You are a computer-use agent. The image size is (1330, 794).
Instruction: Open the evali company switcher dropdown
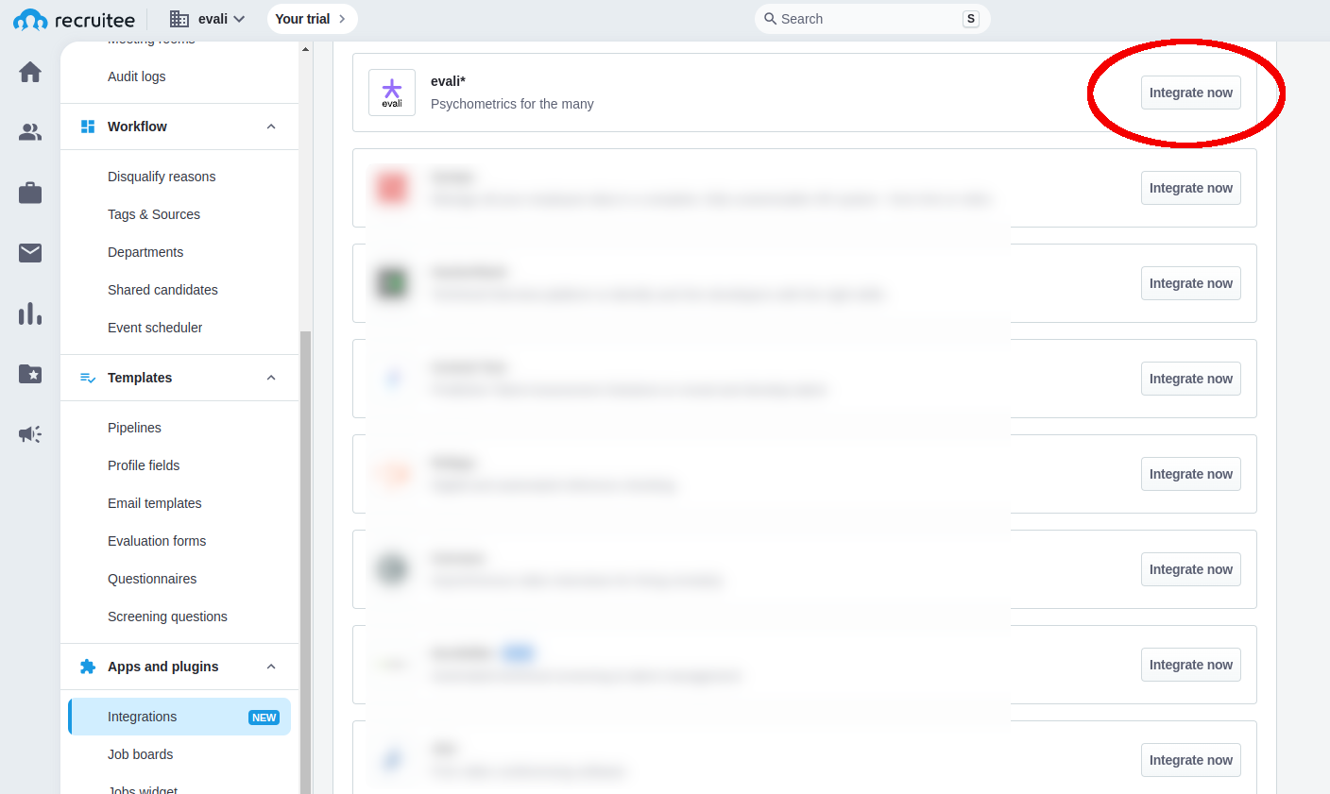[x=208, y=19]
